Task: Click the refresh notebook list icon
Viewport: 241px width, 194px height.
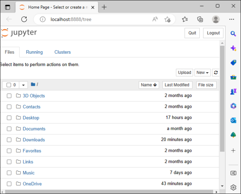Action: point(216,73)
